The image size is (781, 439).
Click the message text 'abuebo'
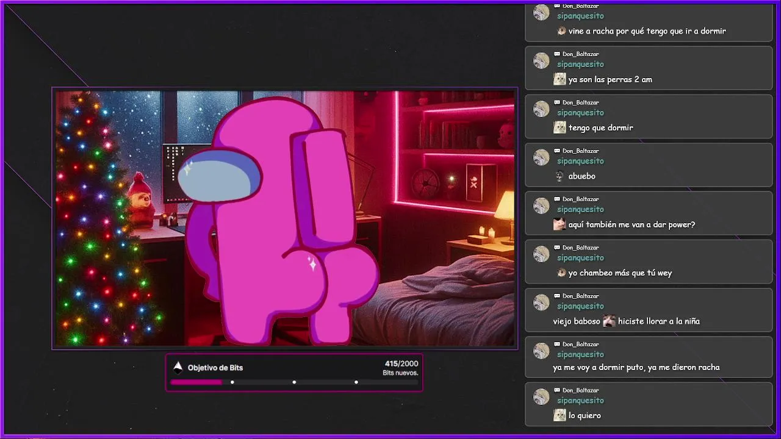click(x=581, y=176)
